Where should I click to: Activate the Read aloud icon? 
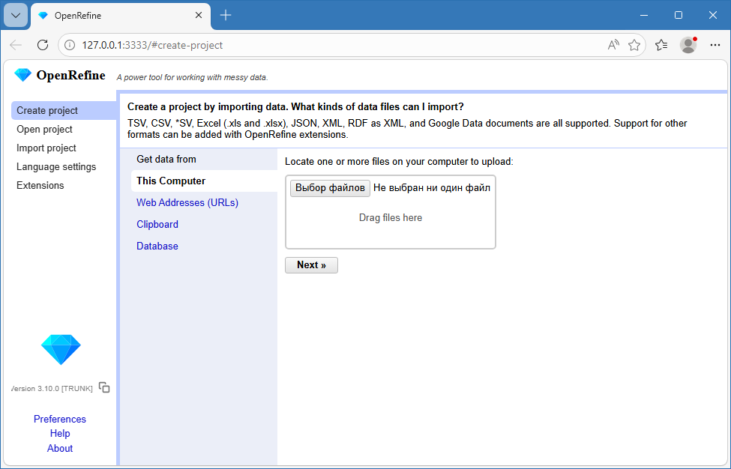tap(613, 45)
